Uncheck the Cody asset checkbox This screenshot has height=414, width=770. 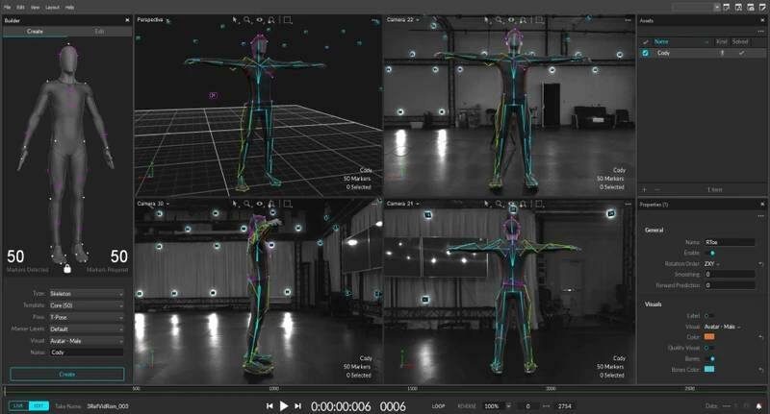point(646,53)
